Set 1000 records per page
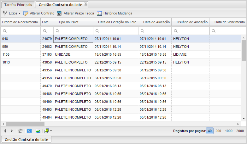Image resolution: width=247 pixels, height=145 pixels. 229,131
